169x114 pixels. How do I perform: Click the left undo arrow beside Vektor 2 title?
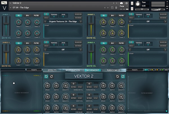46,77
